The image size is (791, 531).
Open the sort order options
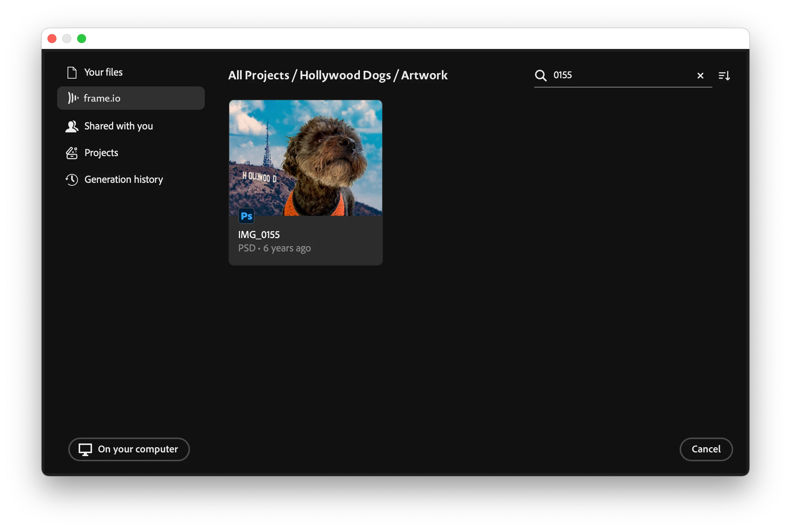tap(724, 76)
